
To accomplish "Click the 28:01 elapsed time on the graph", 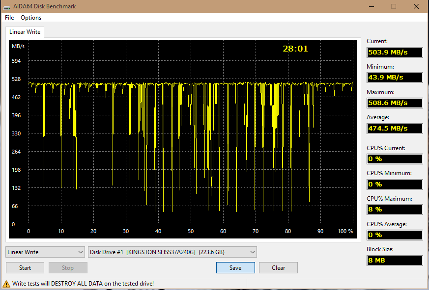I will click(x=295, y=49).
